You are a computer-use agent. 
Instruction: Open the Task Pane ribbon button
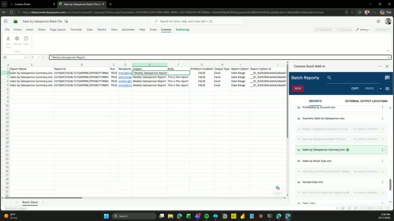[8, 41]
